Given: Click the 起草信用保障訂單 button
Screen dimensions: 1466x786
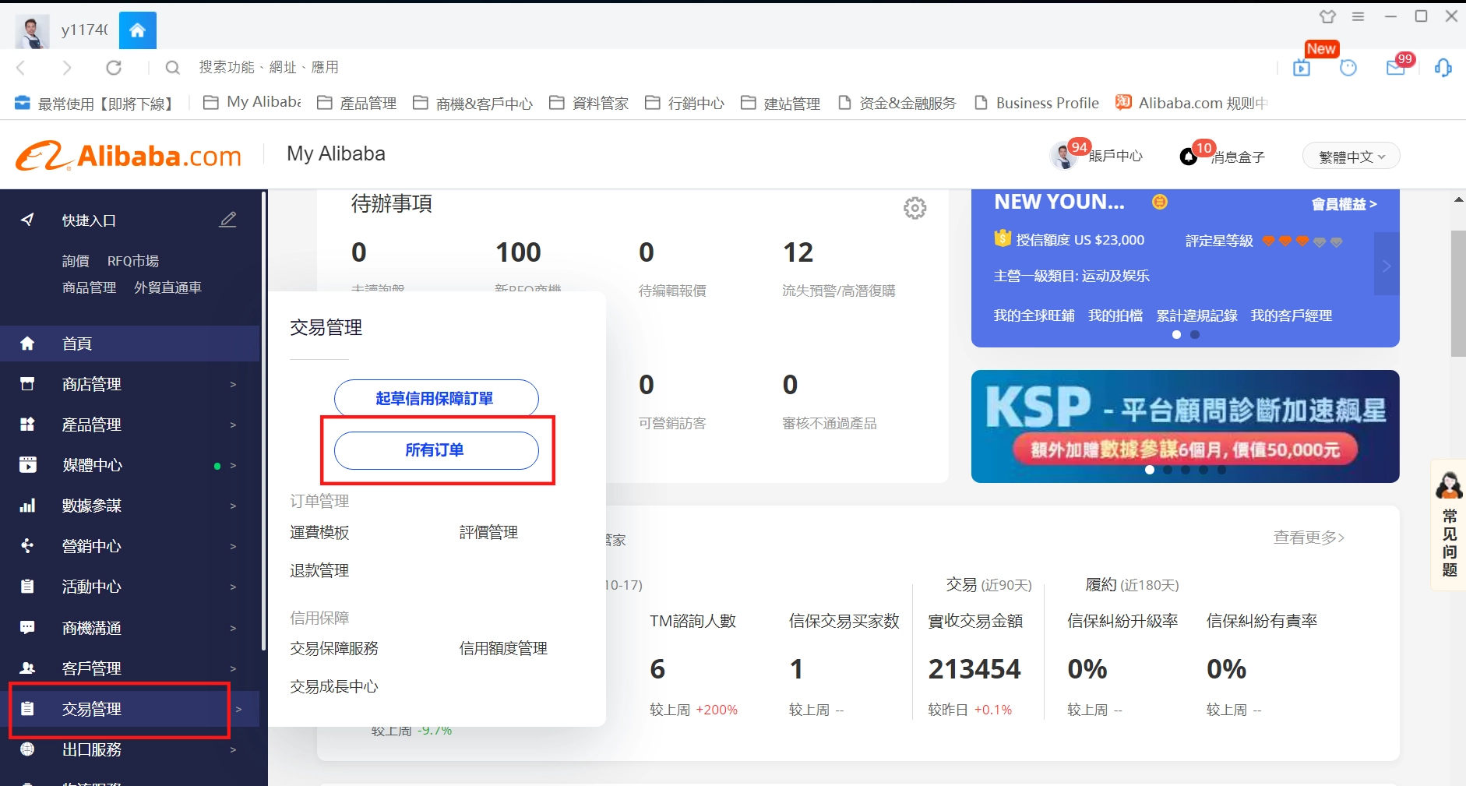Looking at the screenshot, I should tap(436, 398).
